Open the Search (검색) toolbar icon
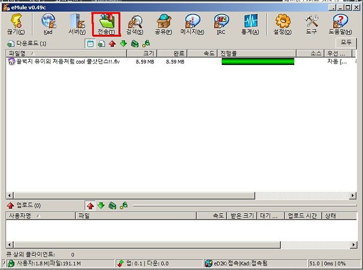The image size is (363, 270). [x=135, y=24]
